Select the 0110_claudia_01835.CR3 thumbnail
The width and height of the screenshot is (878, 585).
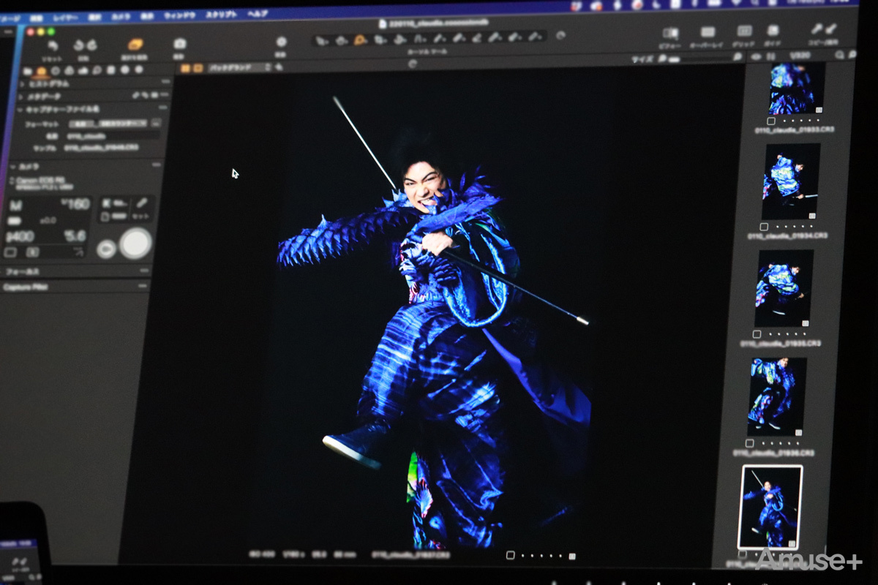tap(784, 288)
